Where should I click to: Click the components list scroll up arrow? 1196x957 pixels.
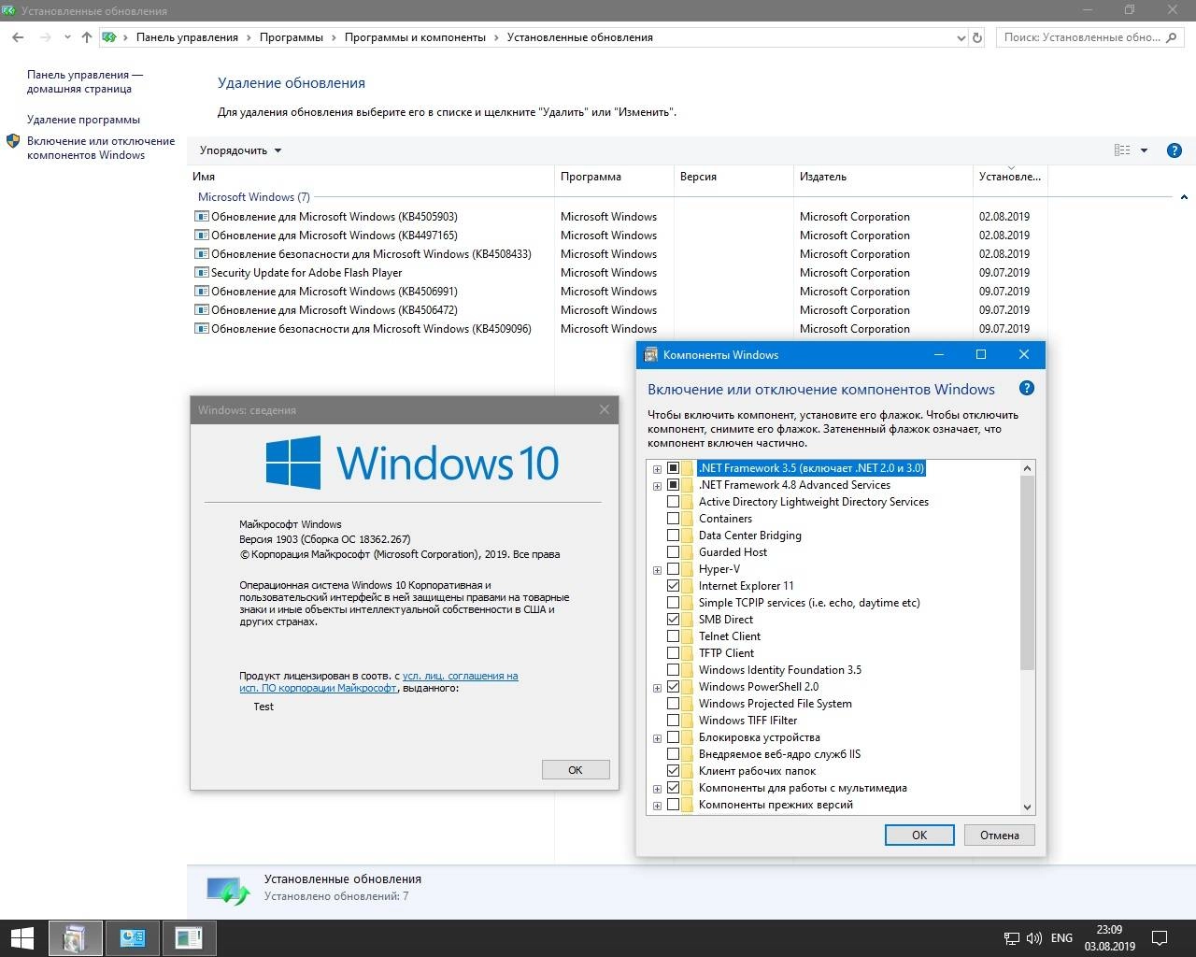click(1027, 468)
